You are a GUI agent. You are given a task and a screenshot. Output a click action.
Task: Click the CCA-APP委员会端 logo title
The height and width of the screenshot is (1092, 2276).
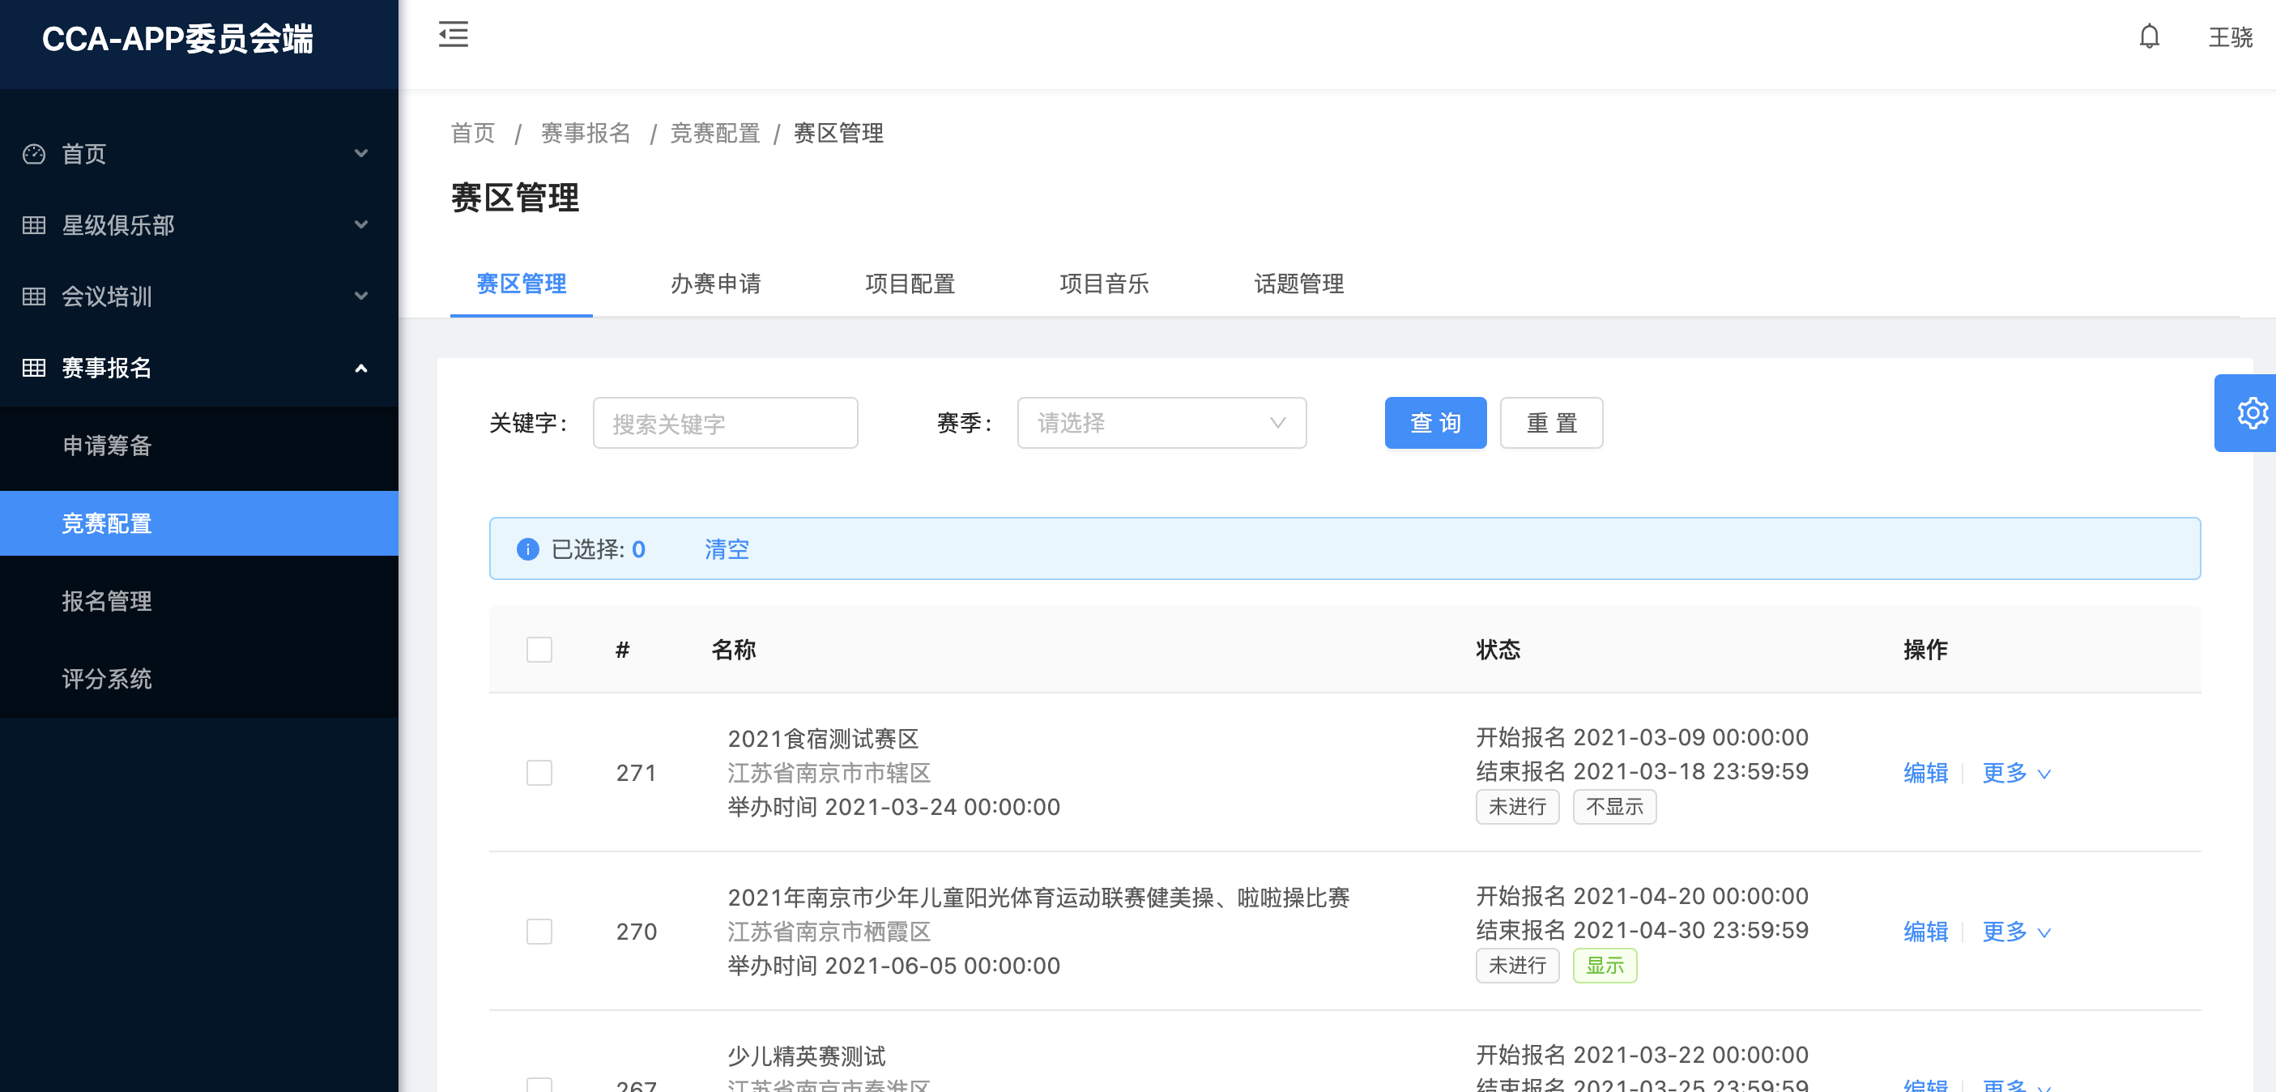[177, 39]
